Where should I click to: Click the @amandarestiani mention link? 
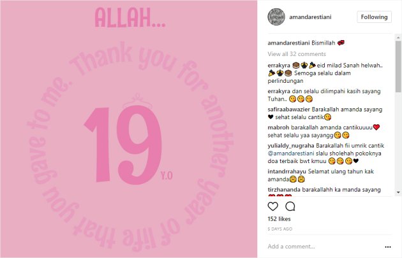291,154
